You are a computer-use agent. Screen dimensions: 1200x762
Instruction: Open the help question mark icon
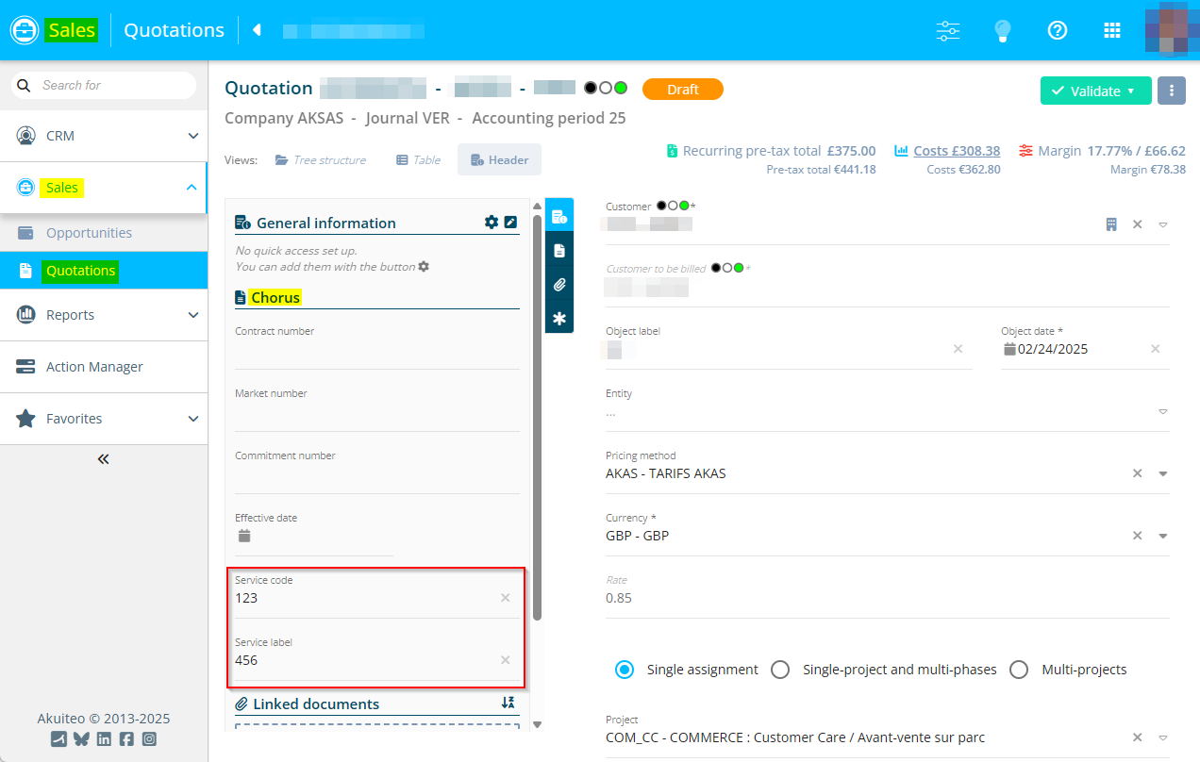1058,30
